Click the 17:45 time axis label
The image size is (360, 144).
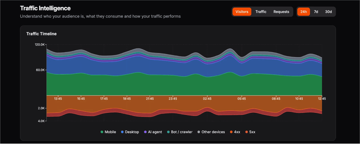point(104,98)
